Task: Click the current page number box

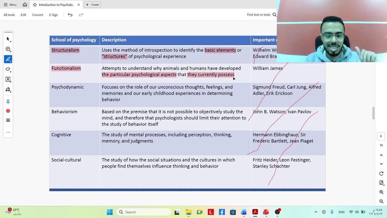Action: [381, 136]
